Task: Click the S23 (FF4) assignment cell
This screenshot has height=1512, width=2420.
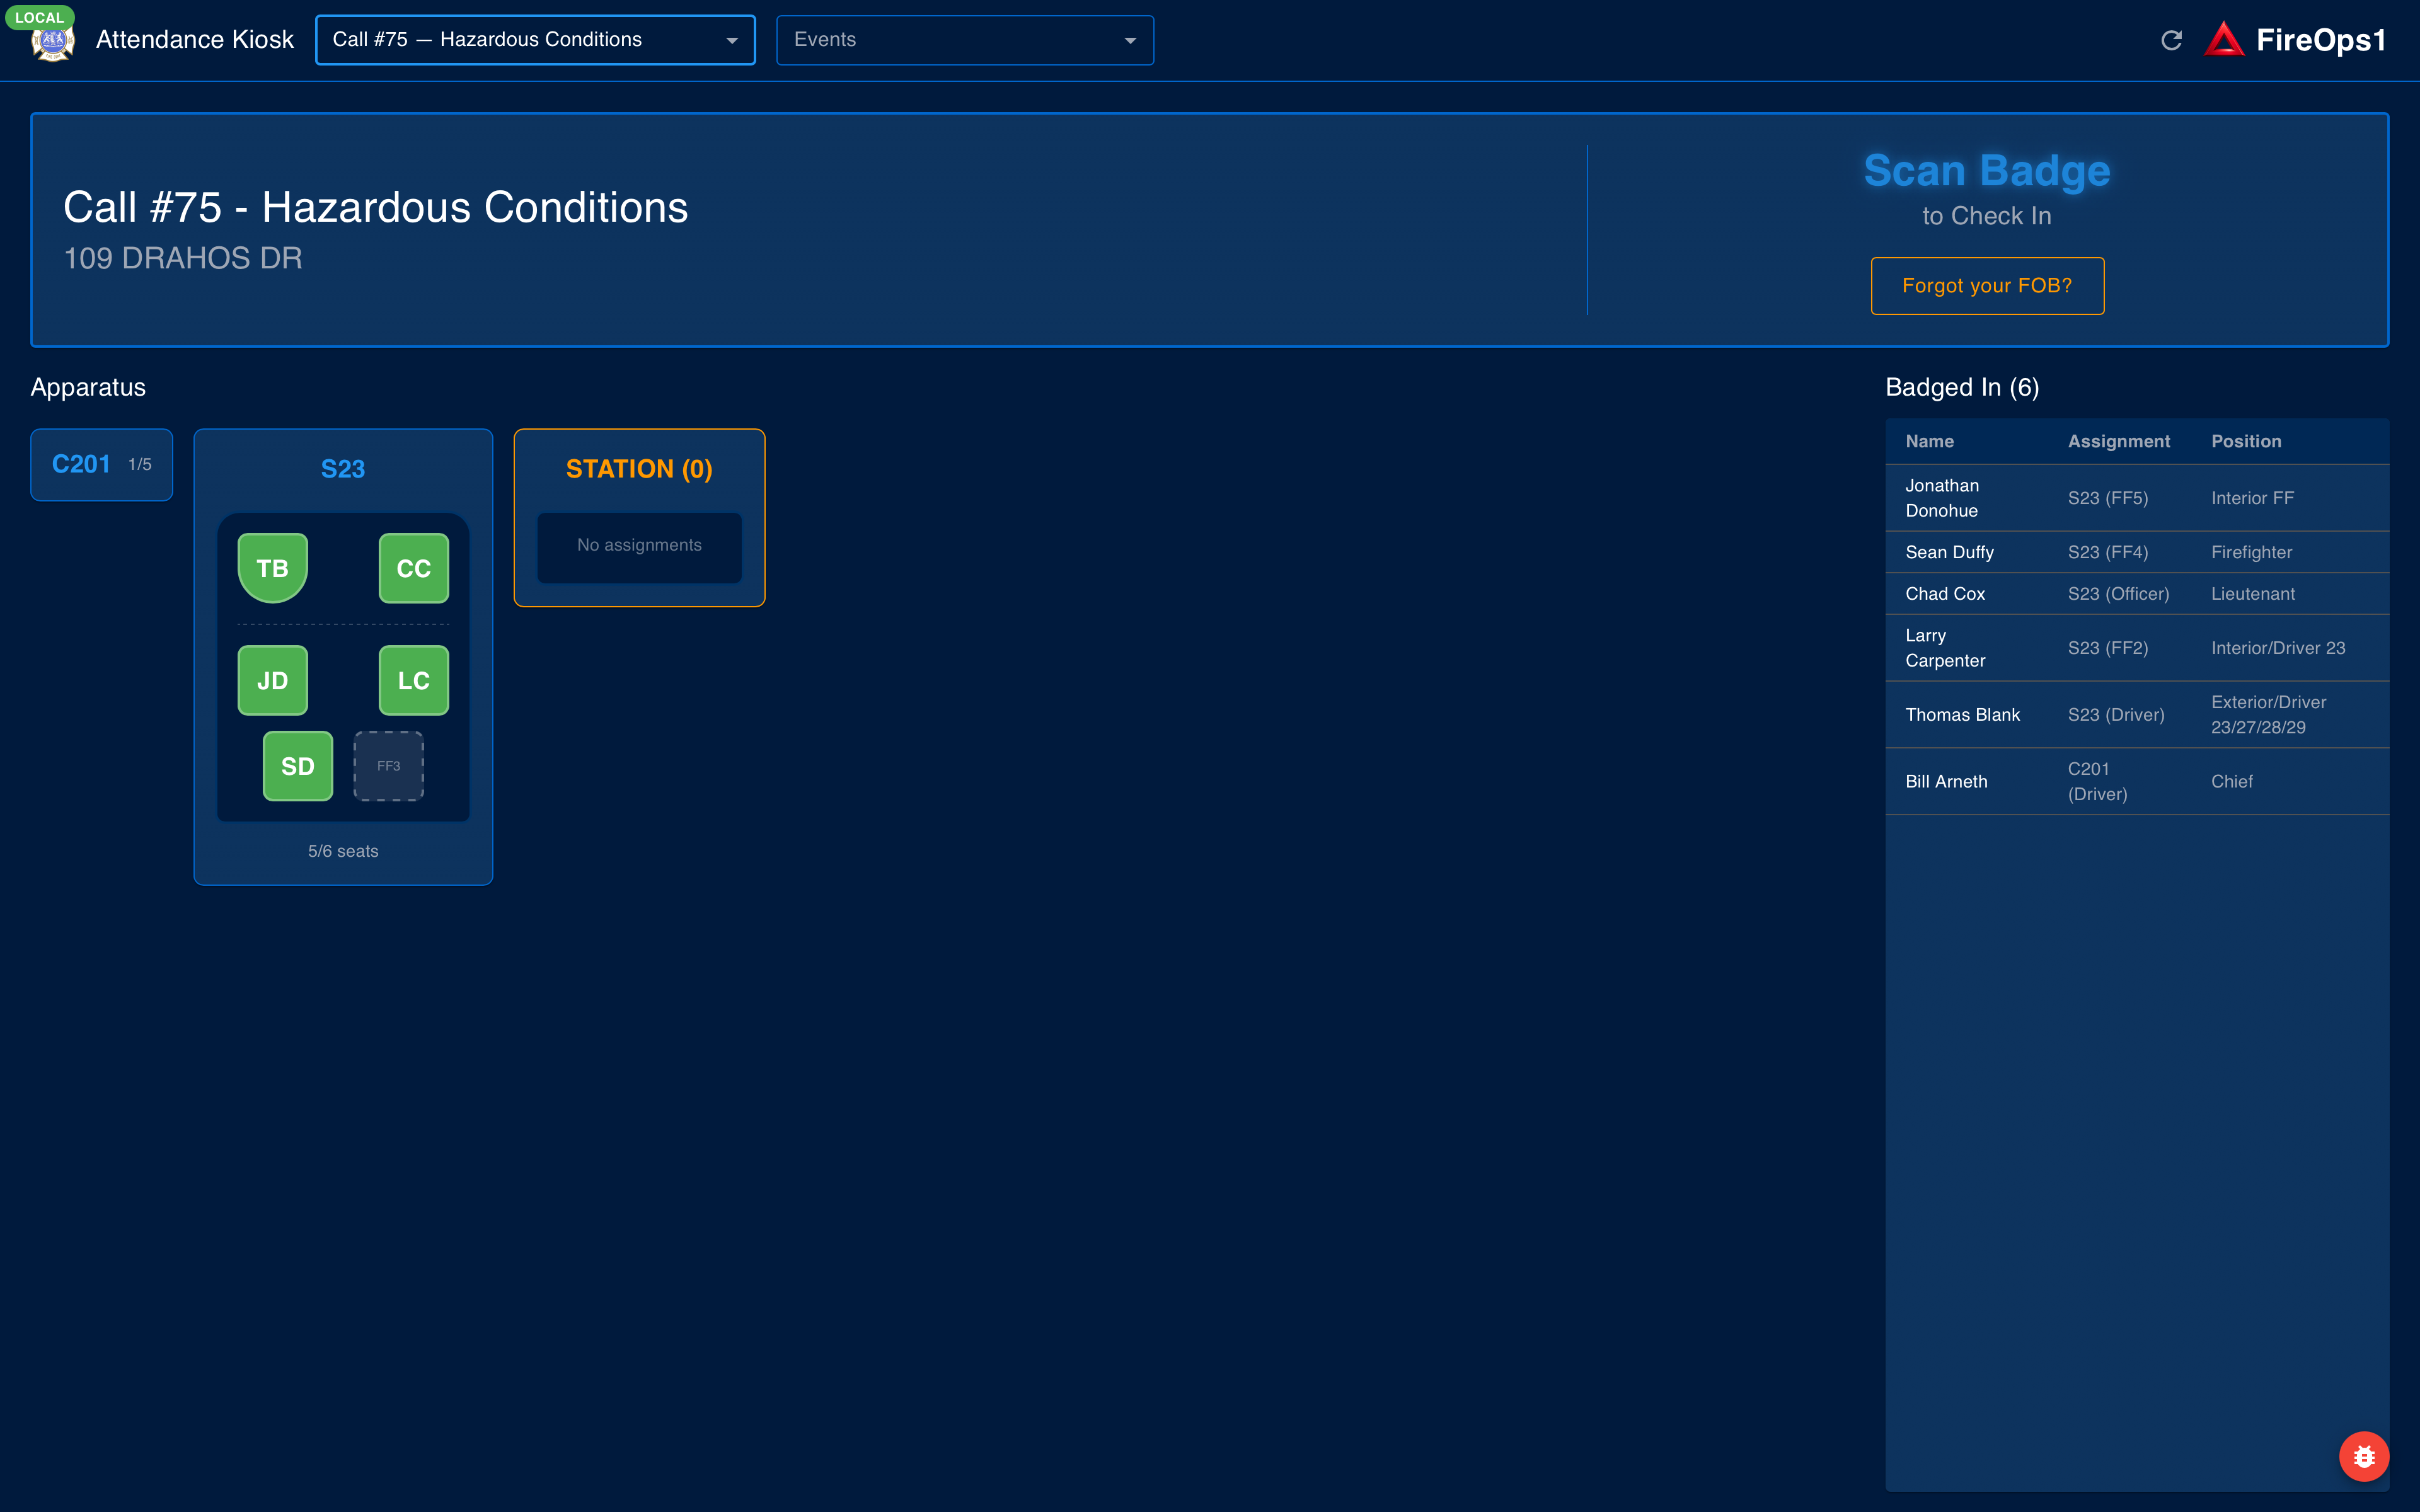Action: coord(2107,552)
